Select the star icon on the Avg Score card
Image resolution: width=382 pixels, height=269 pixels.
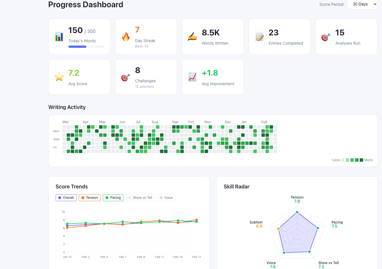coord(59,77)
